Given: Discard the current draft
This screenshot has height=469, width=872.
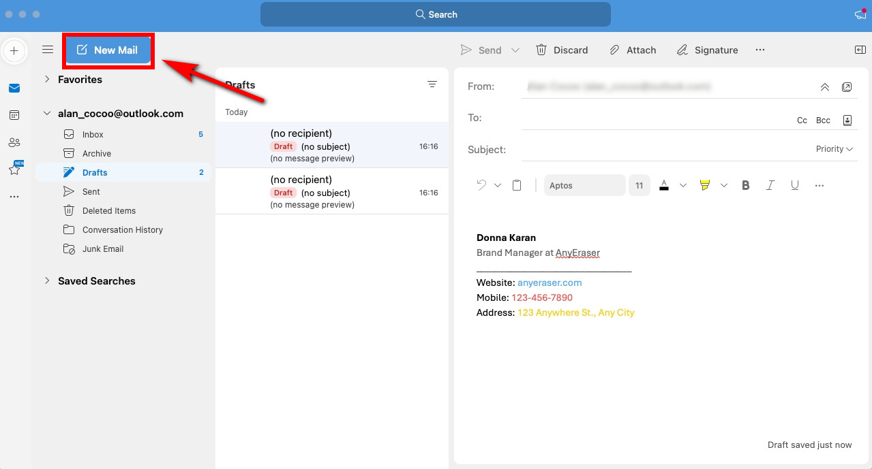Looking at the screenshot, I should click(x=562, y=50).
